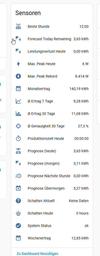Select the Prognose (heute) entry label

[x=42, y=151]
